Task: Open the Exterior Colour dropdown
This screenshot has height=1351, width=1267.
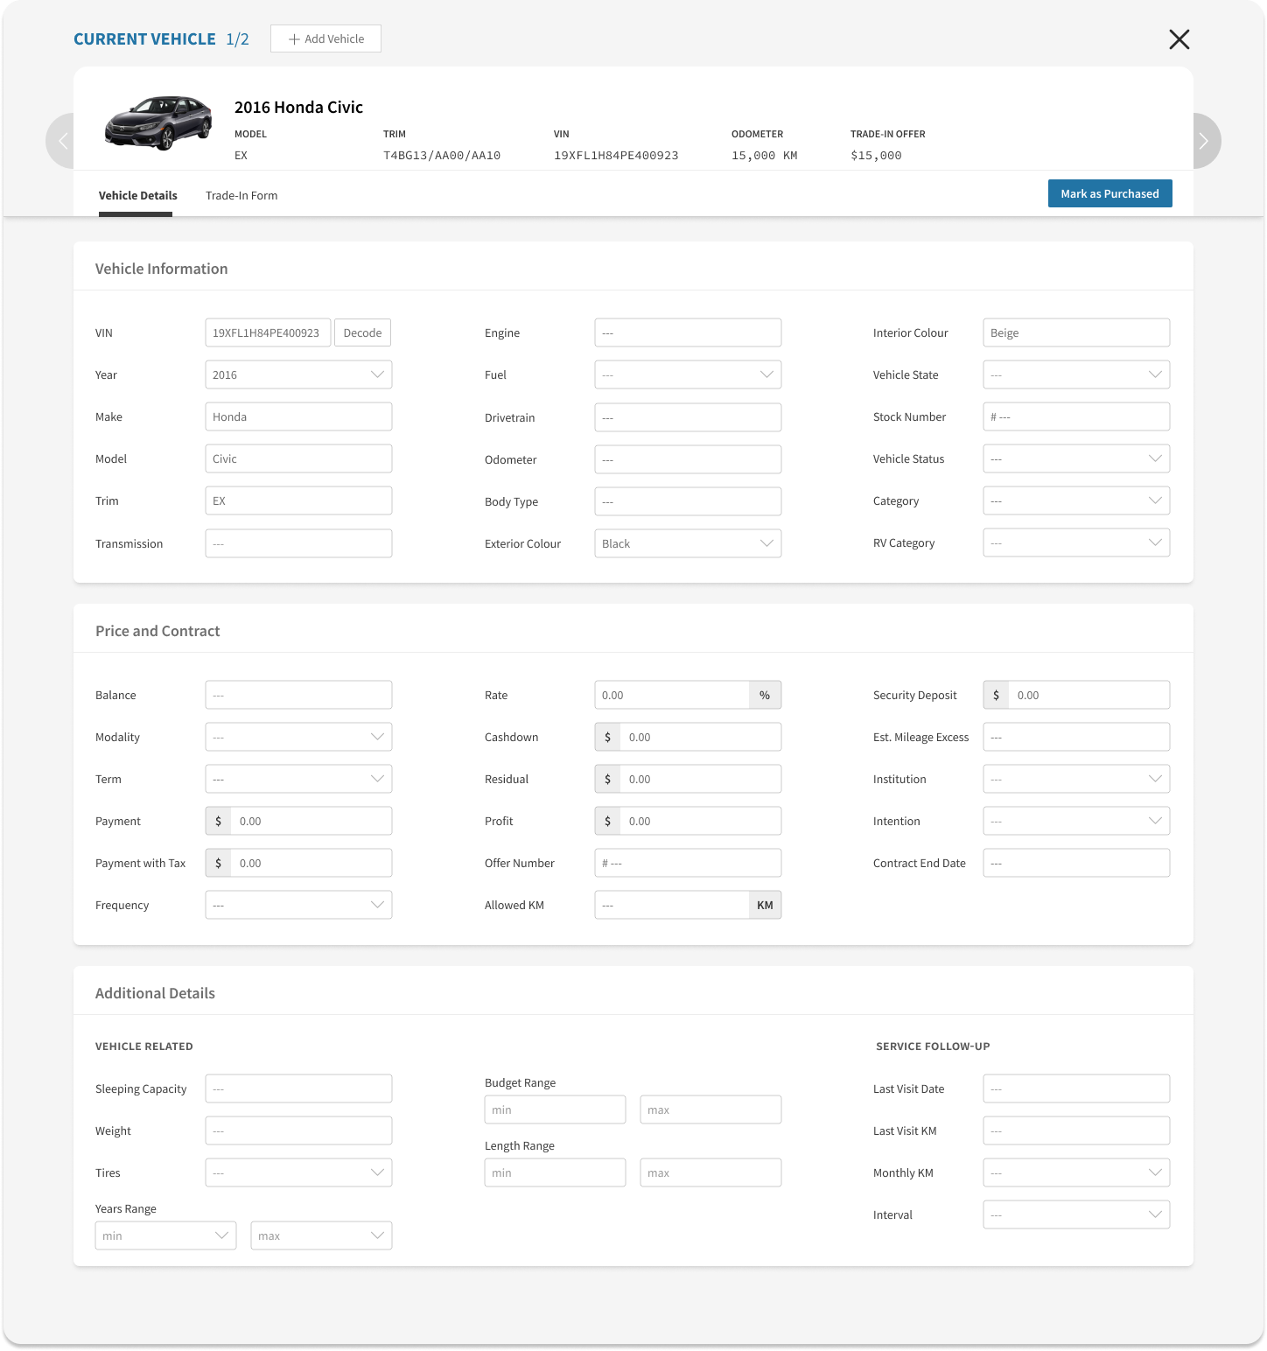Action: tap(688, 543)
